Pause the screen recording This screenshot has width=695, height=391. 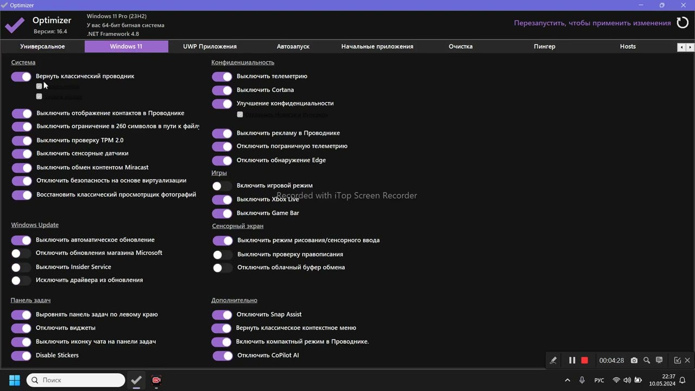[x=572, y=361]
